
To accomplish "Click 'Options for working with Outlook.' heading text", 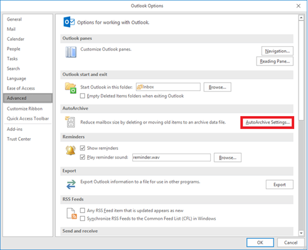I will (113, 22).
